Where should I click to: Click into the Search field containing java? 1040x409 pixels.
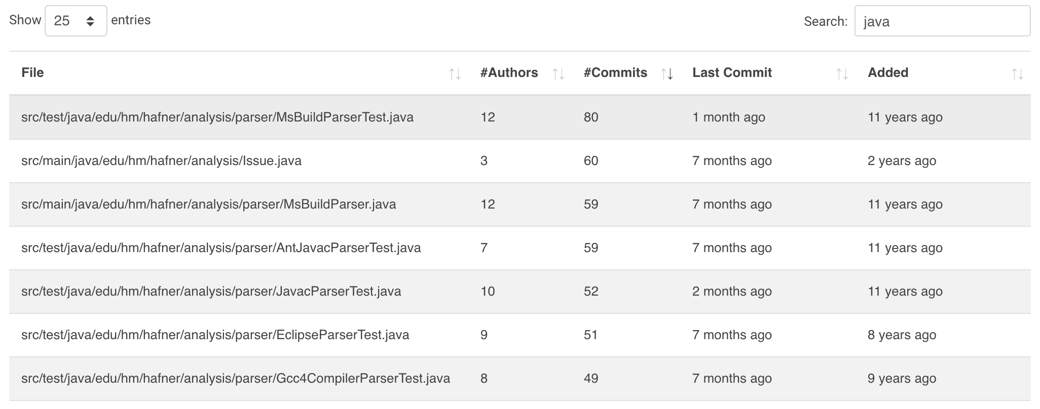click(x=942, y=21)
